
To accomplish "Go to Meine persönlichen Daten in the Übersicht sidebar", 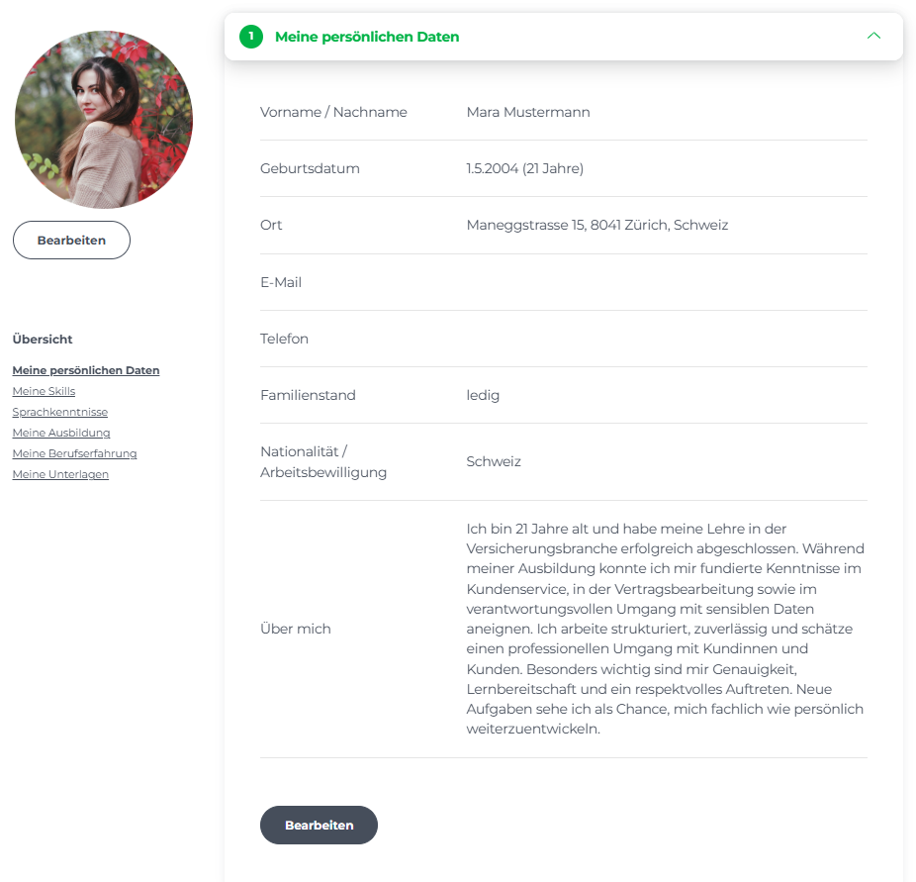I will [86, 370].
